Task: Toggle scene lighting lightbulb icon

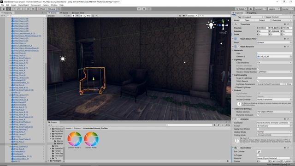Action: [x=73, y=16]
